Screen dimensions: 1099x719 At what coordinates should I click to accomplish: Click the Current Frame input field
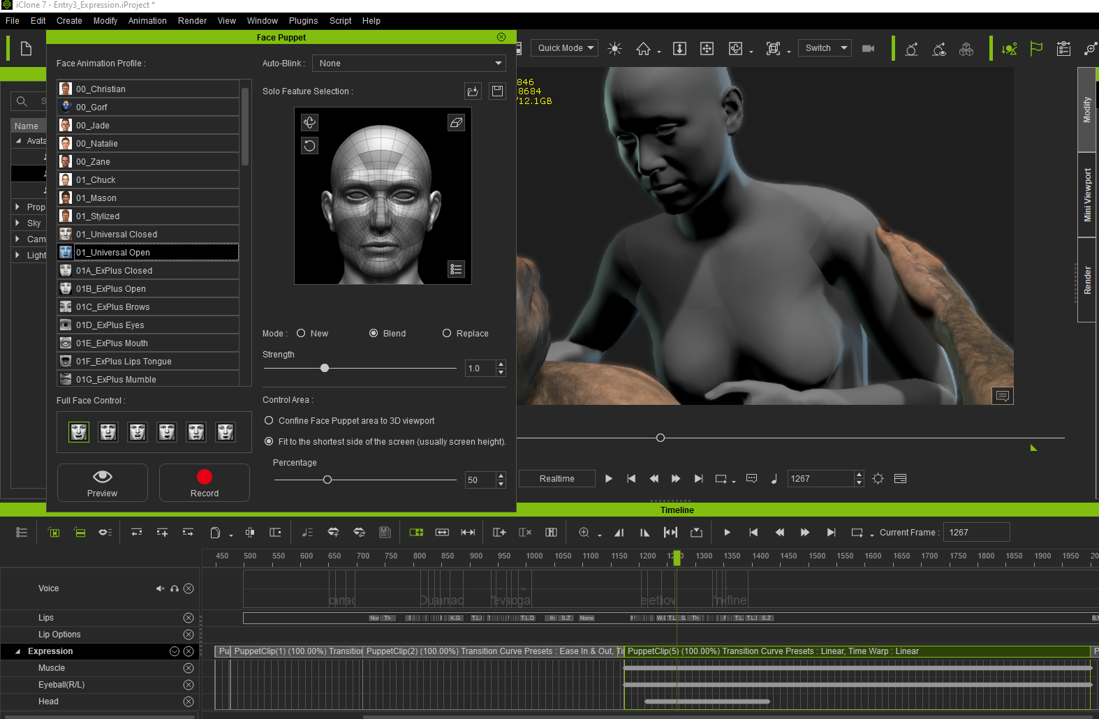pos(976,533)
